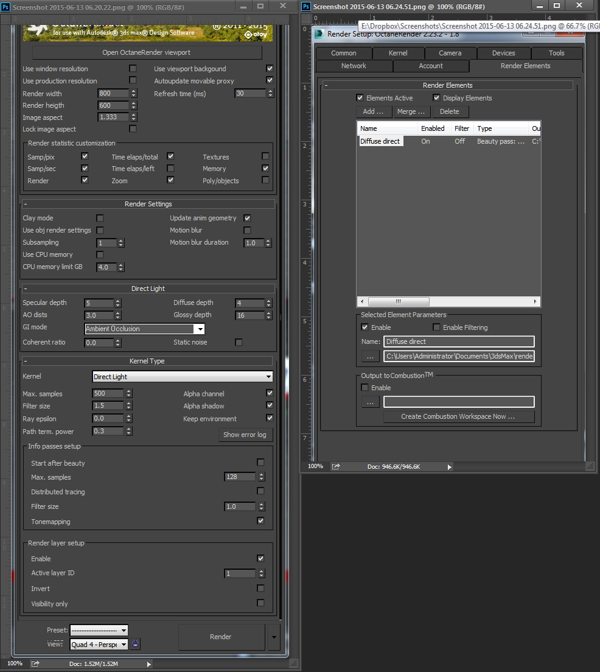
Task: Click the left arrow of the Render Elements list scrollbar
Action: 362,301
